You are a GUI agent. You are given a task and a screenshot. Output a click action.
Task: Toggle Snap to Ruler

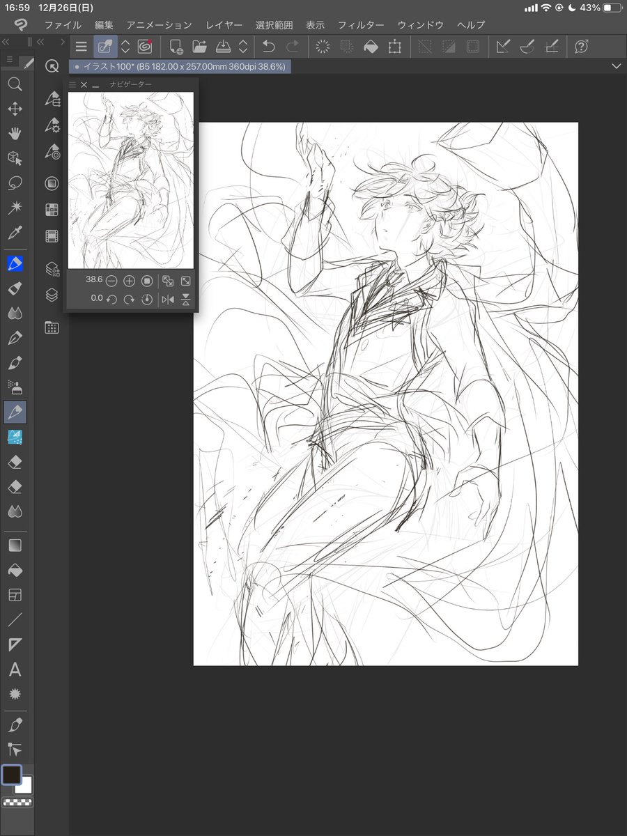[502, 47]
